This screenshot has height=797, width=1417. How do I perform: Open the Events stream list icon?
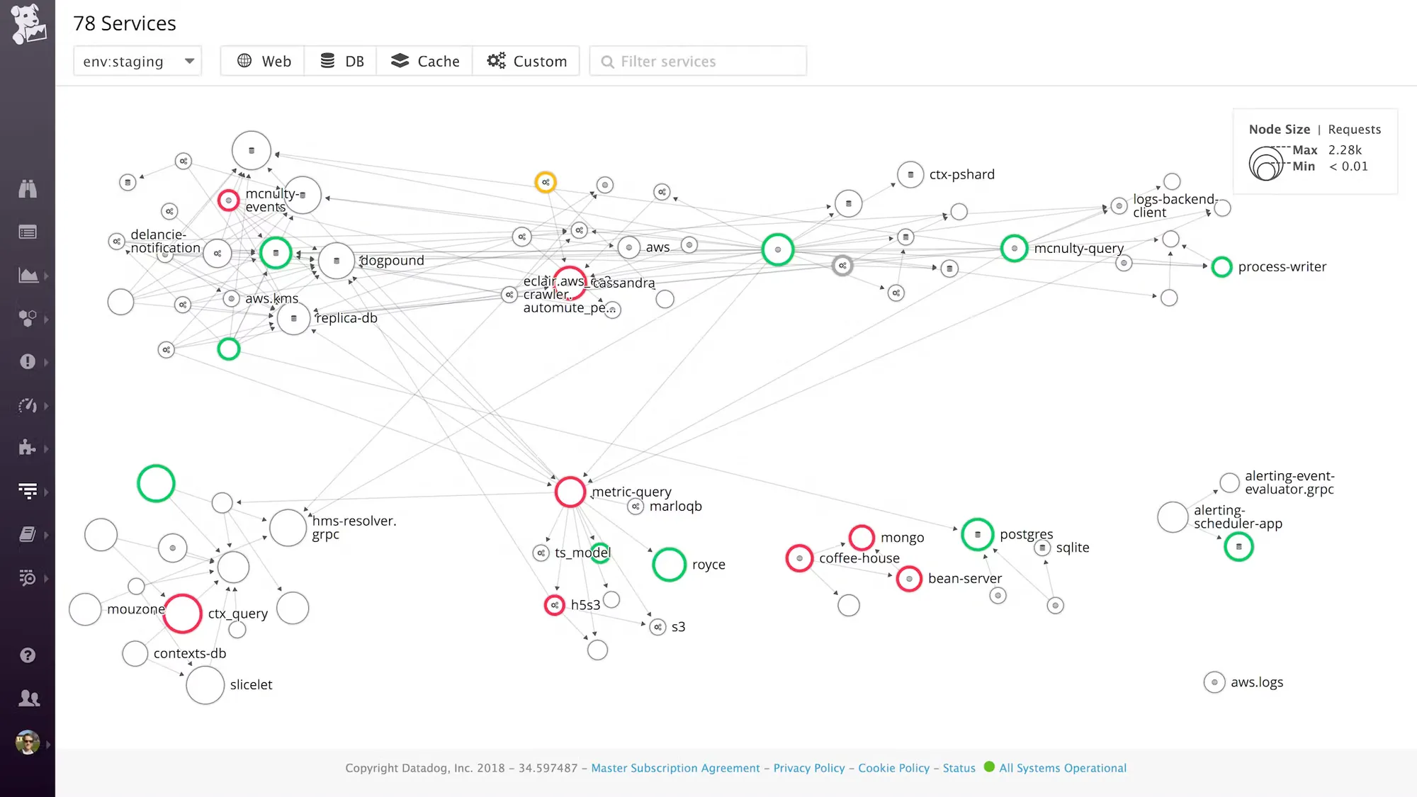[28, 232]
